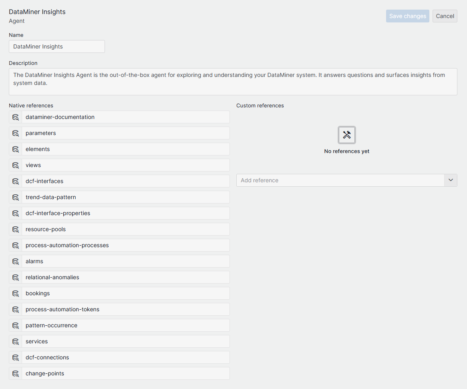Select the relational-anomalies reference text
467x389 pixels.
tap(52, 277)
